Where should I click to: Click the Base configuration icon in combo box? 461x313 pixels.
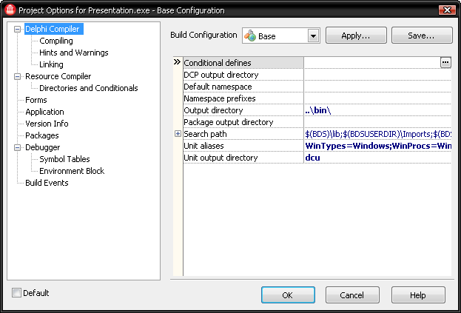[250, 36]
